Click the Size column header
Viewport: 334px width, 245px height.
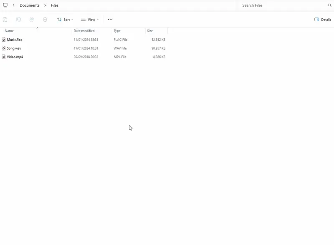tap(149, 30)
